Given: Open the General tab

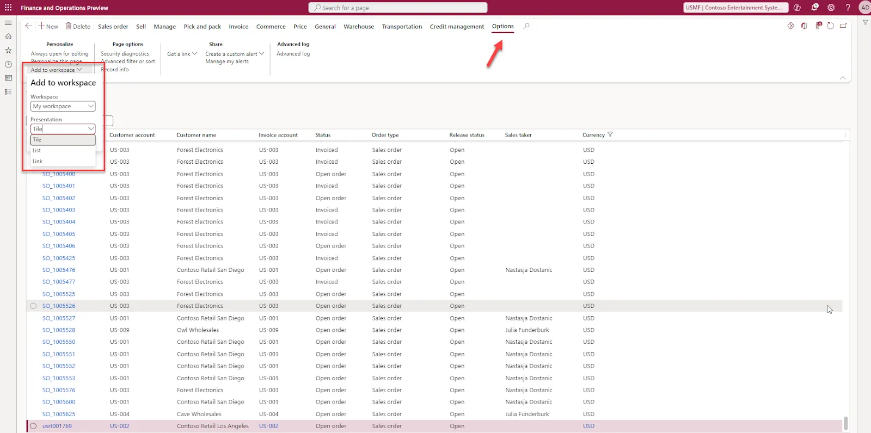Looking at the screenshot, I should 325,26.
